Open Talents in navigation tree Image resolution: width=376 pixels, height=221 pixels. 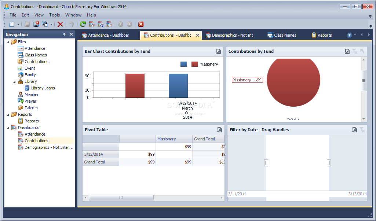31,108
